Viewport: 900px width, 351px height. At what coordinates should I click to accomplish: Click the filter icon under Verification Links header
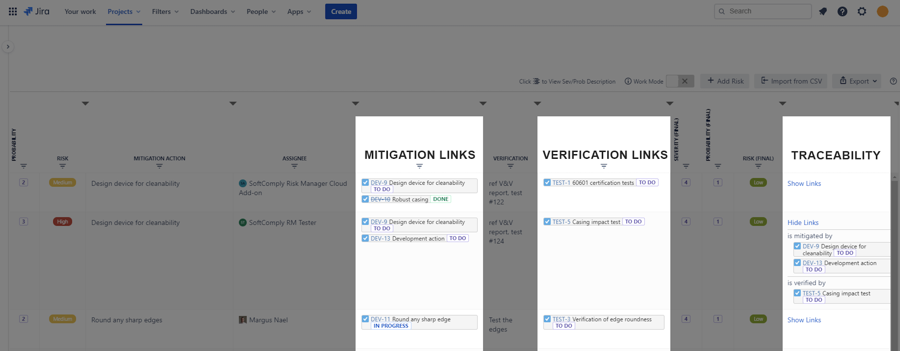(x=604, y=166)
